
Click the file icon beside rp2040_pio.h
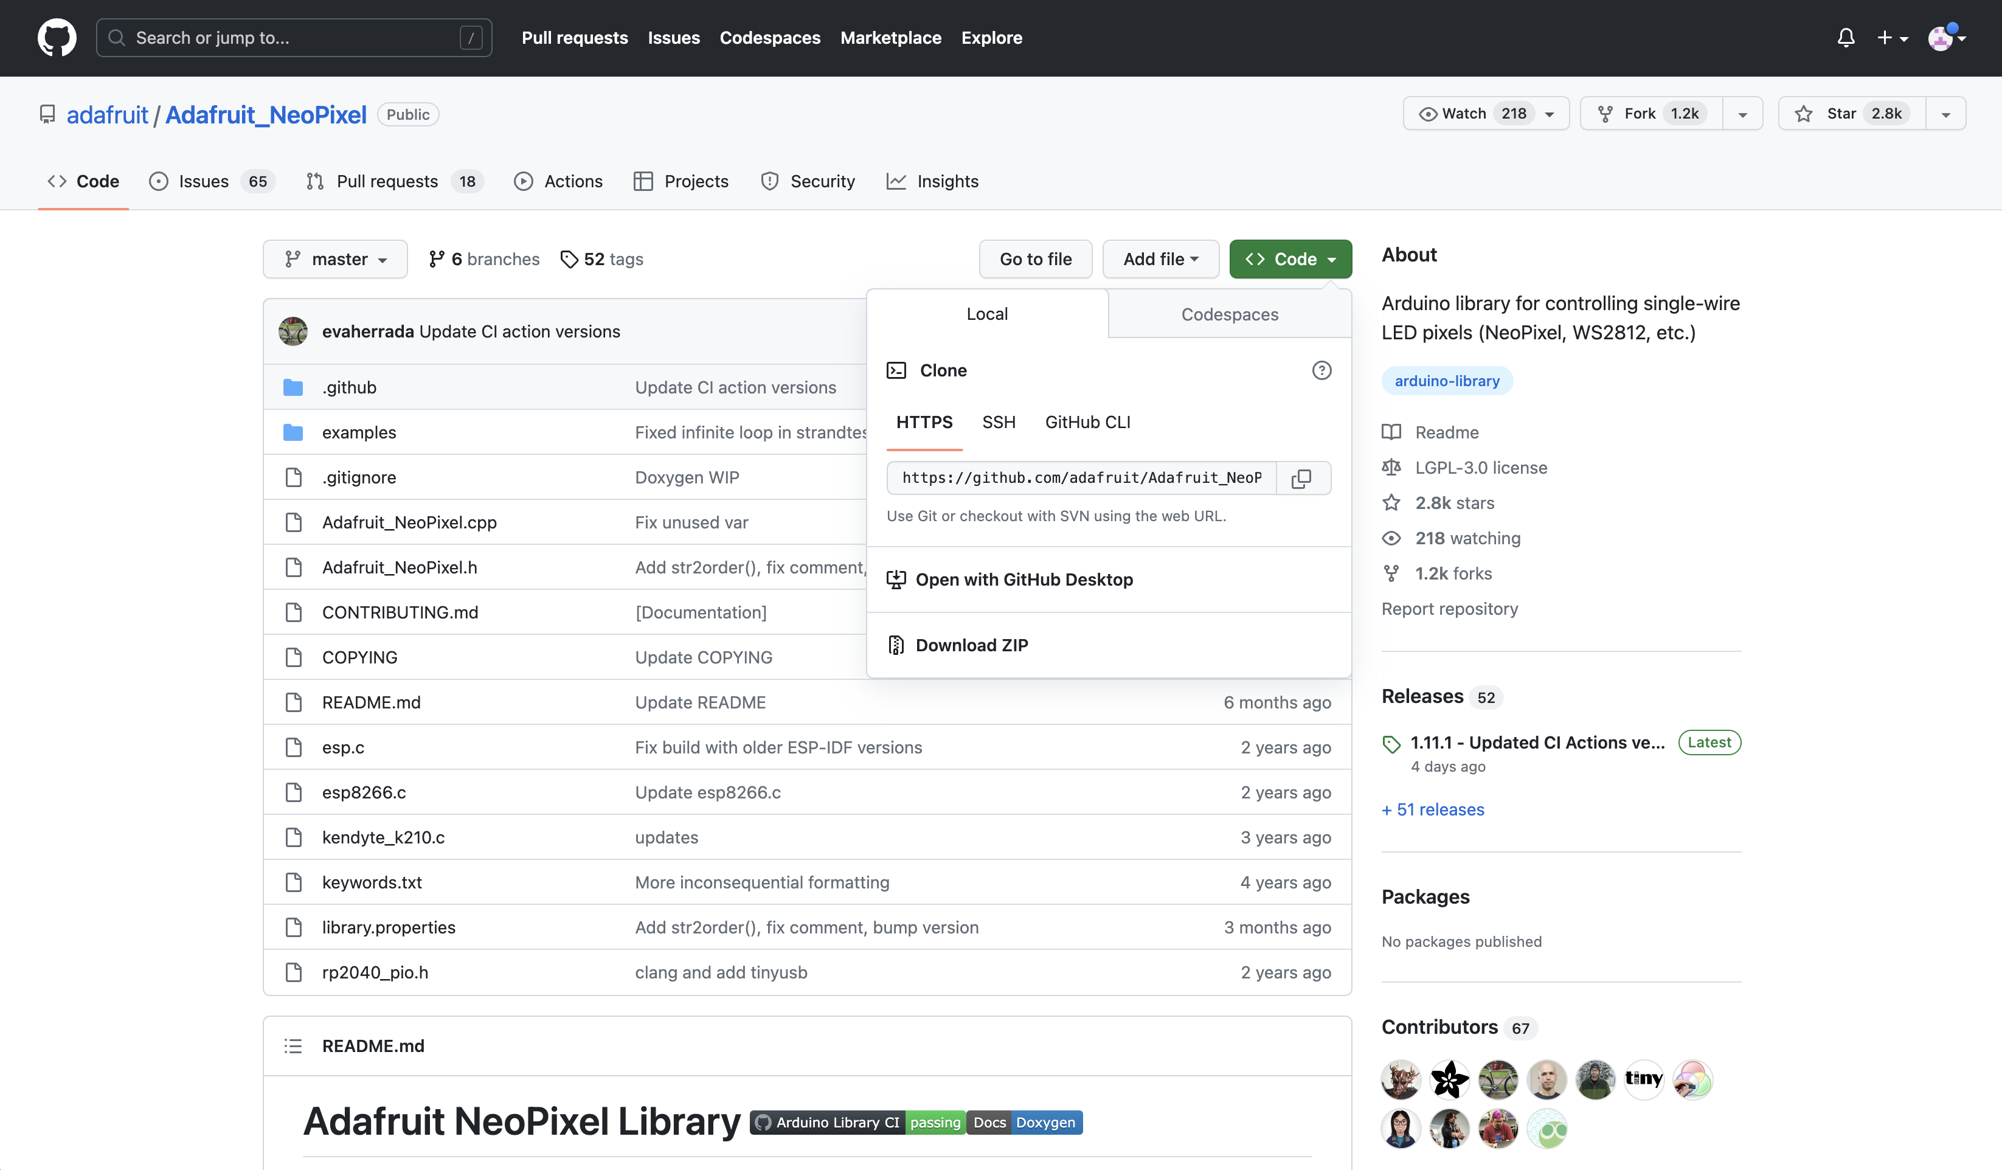click(x=293, y=972)
